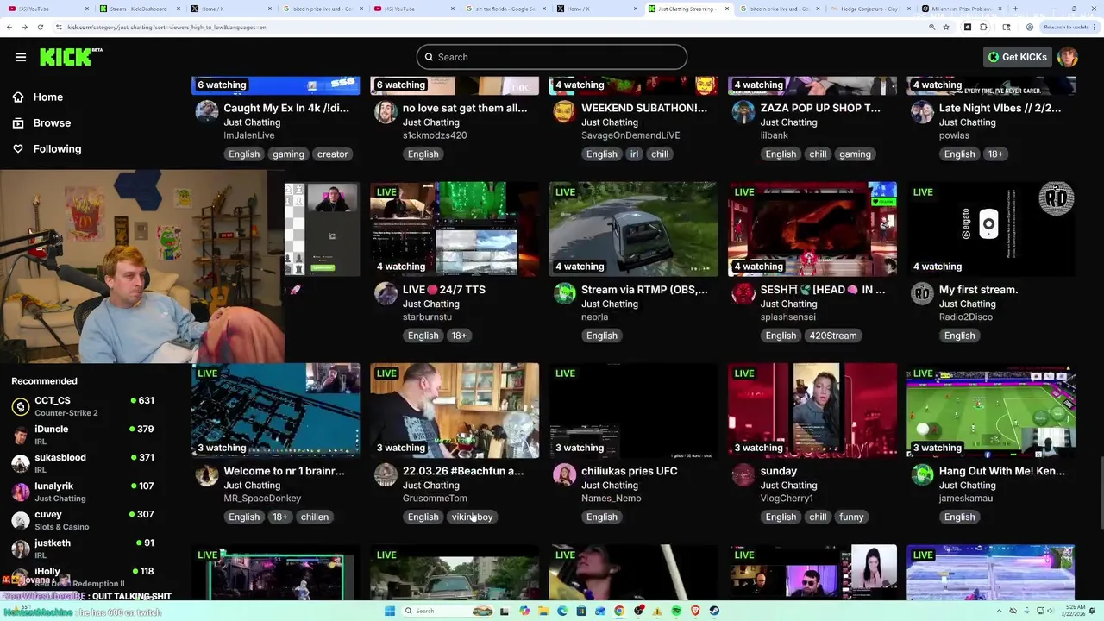Close the Just Chatting Streams tab
This screenshot has height=621, width=1104.
click(x=727, y=9)
